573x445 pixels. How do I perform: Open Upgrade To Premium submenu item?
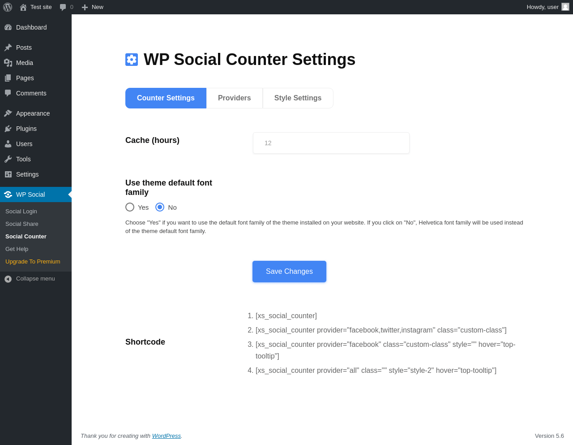[33, 262]
